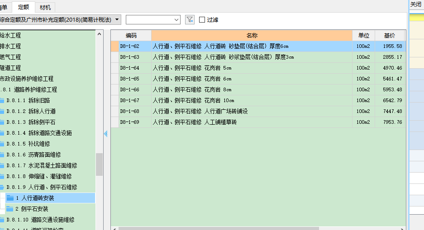424x230 pixels.
Task: Select folder icon of 侧平石安装
Action: coord(10,209)
